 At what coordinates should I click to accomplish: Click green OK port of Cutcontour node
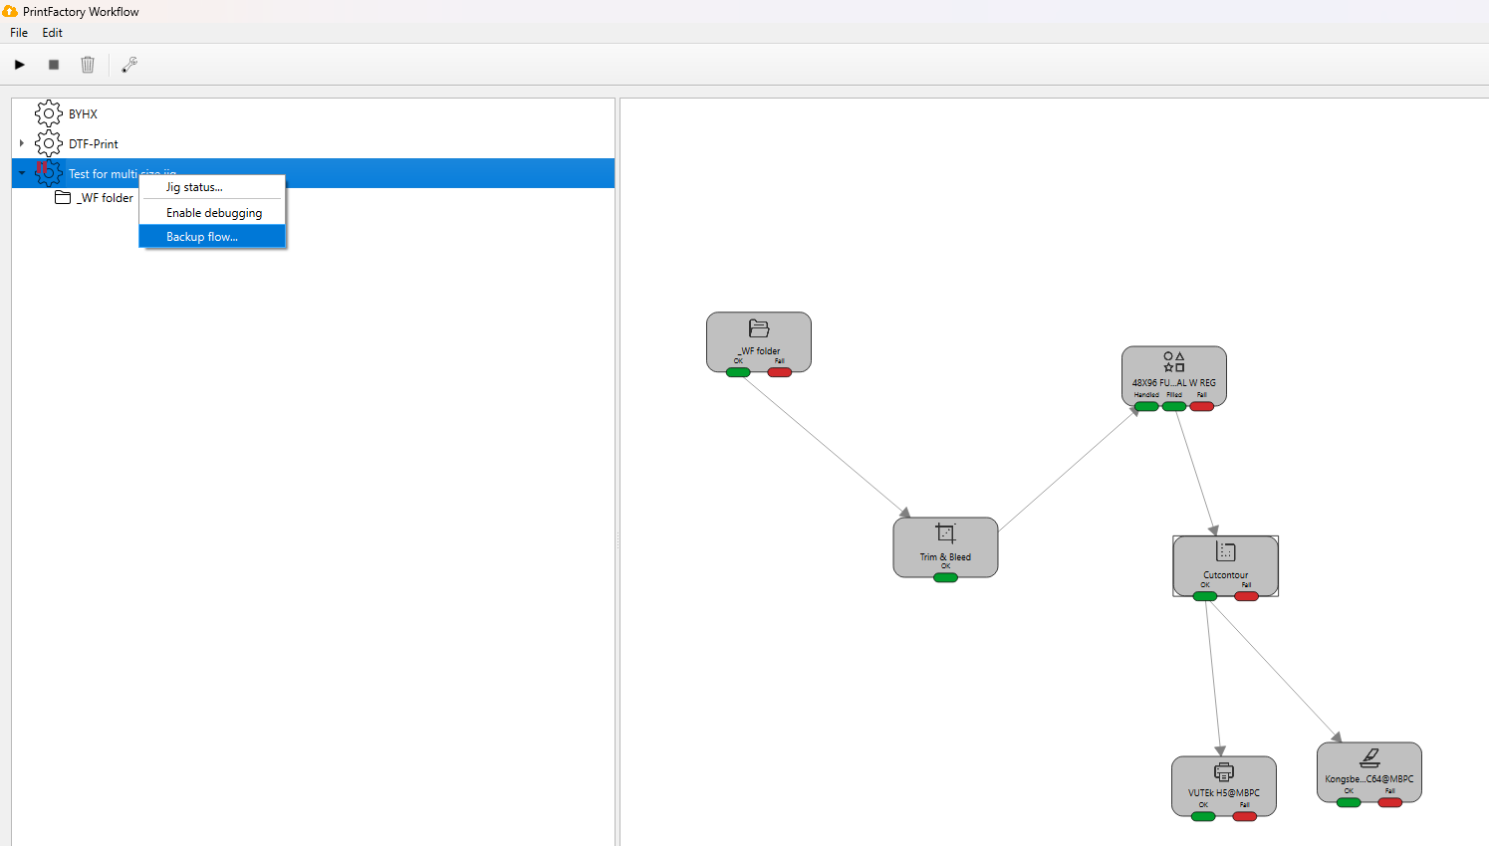(x=1205, y=596)
